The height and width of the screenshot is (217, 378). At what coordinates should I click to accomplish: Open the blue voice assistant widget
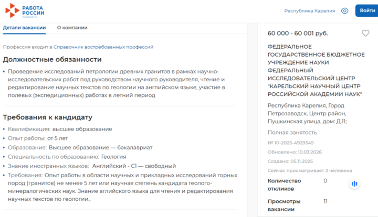pyautogui.click(x=355, y=183)
